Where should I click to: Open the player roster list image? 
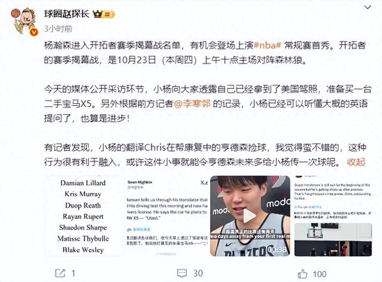(84, 216)
